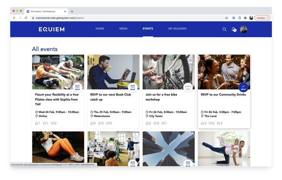The width and height of the screenshot is (282, 180).
Task: Go to the Home tab
Action: point(100,29)
